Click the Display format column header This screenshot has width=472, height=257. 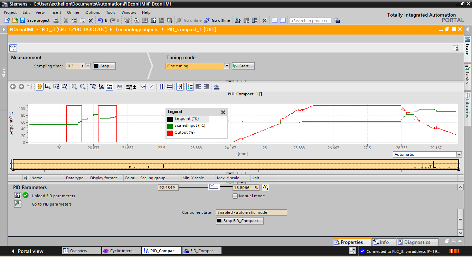coord(106,178)
